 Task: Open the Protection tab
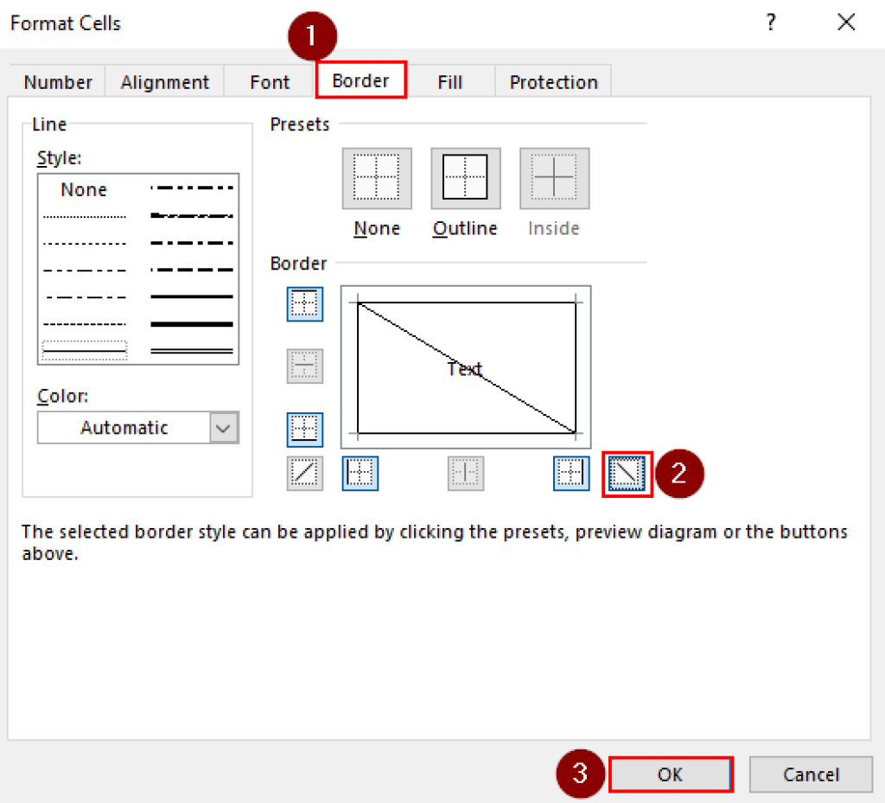[553, 81]
